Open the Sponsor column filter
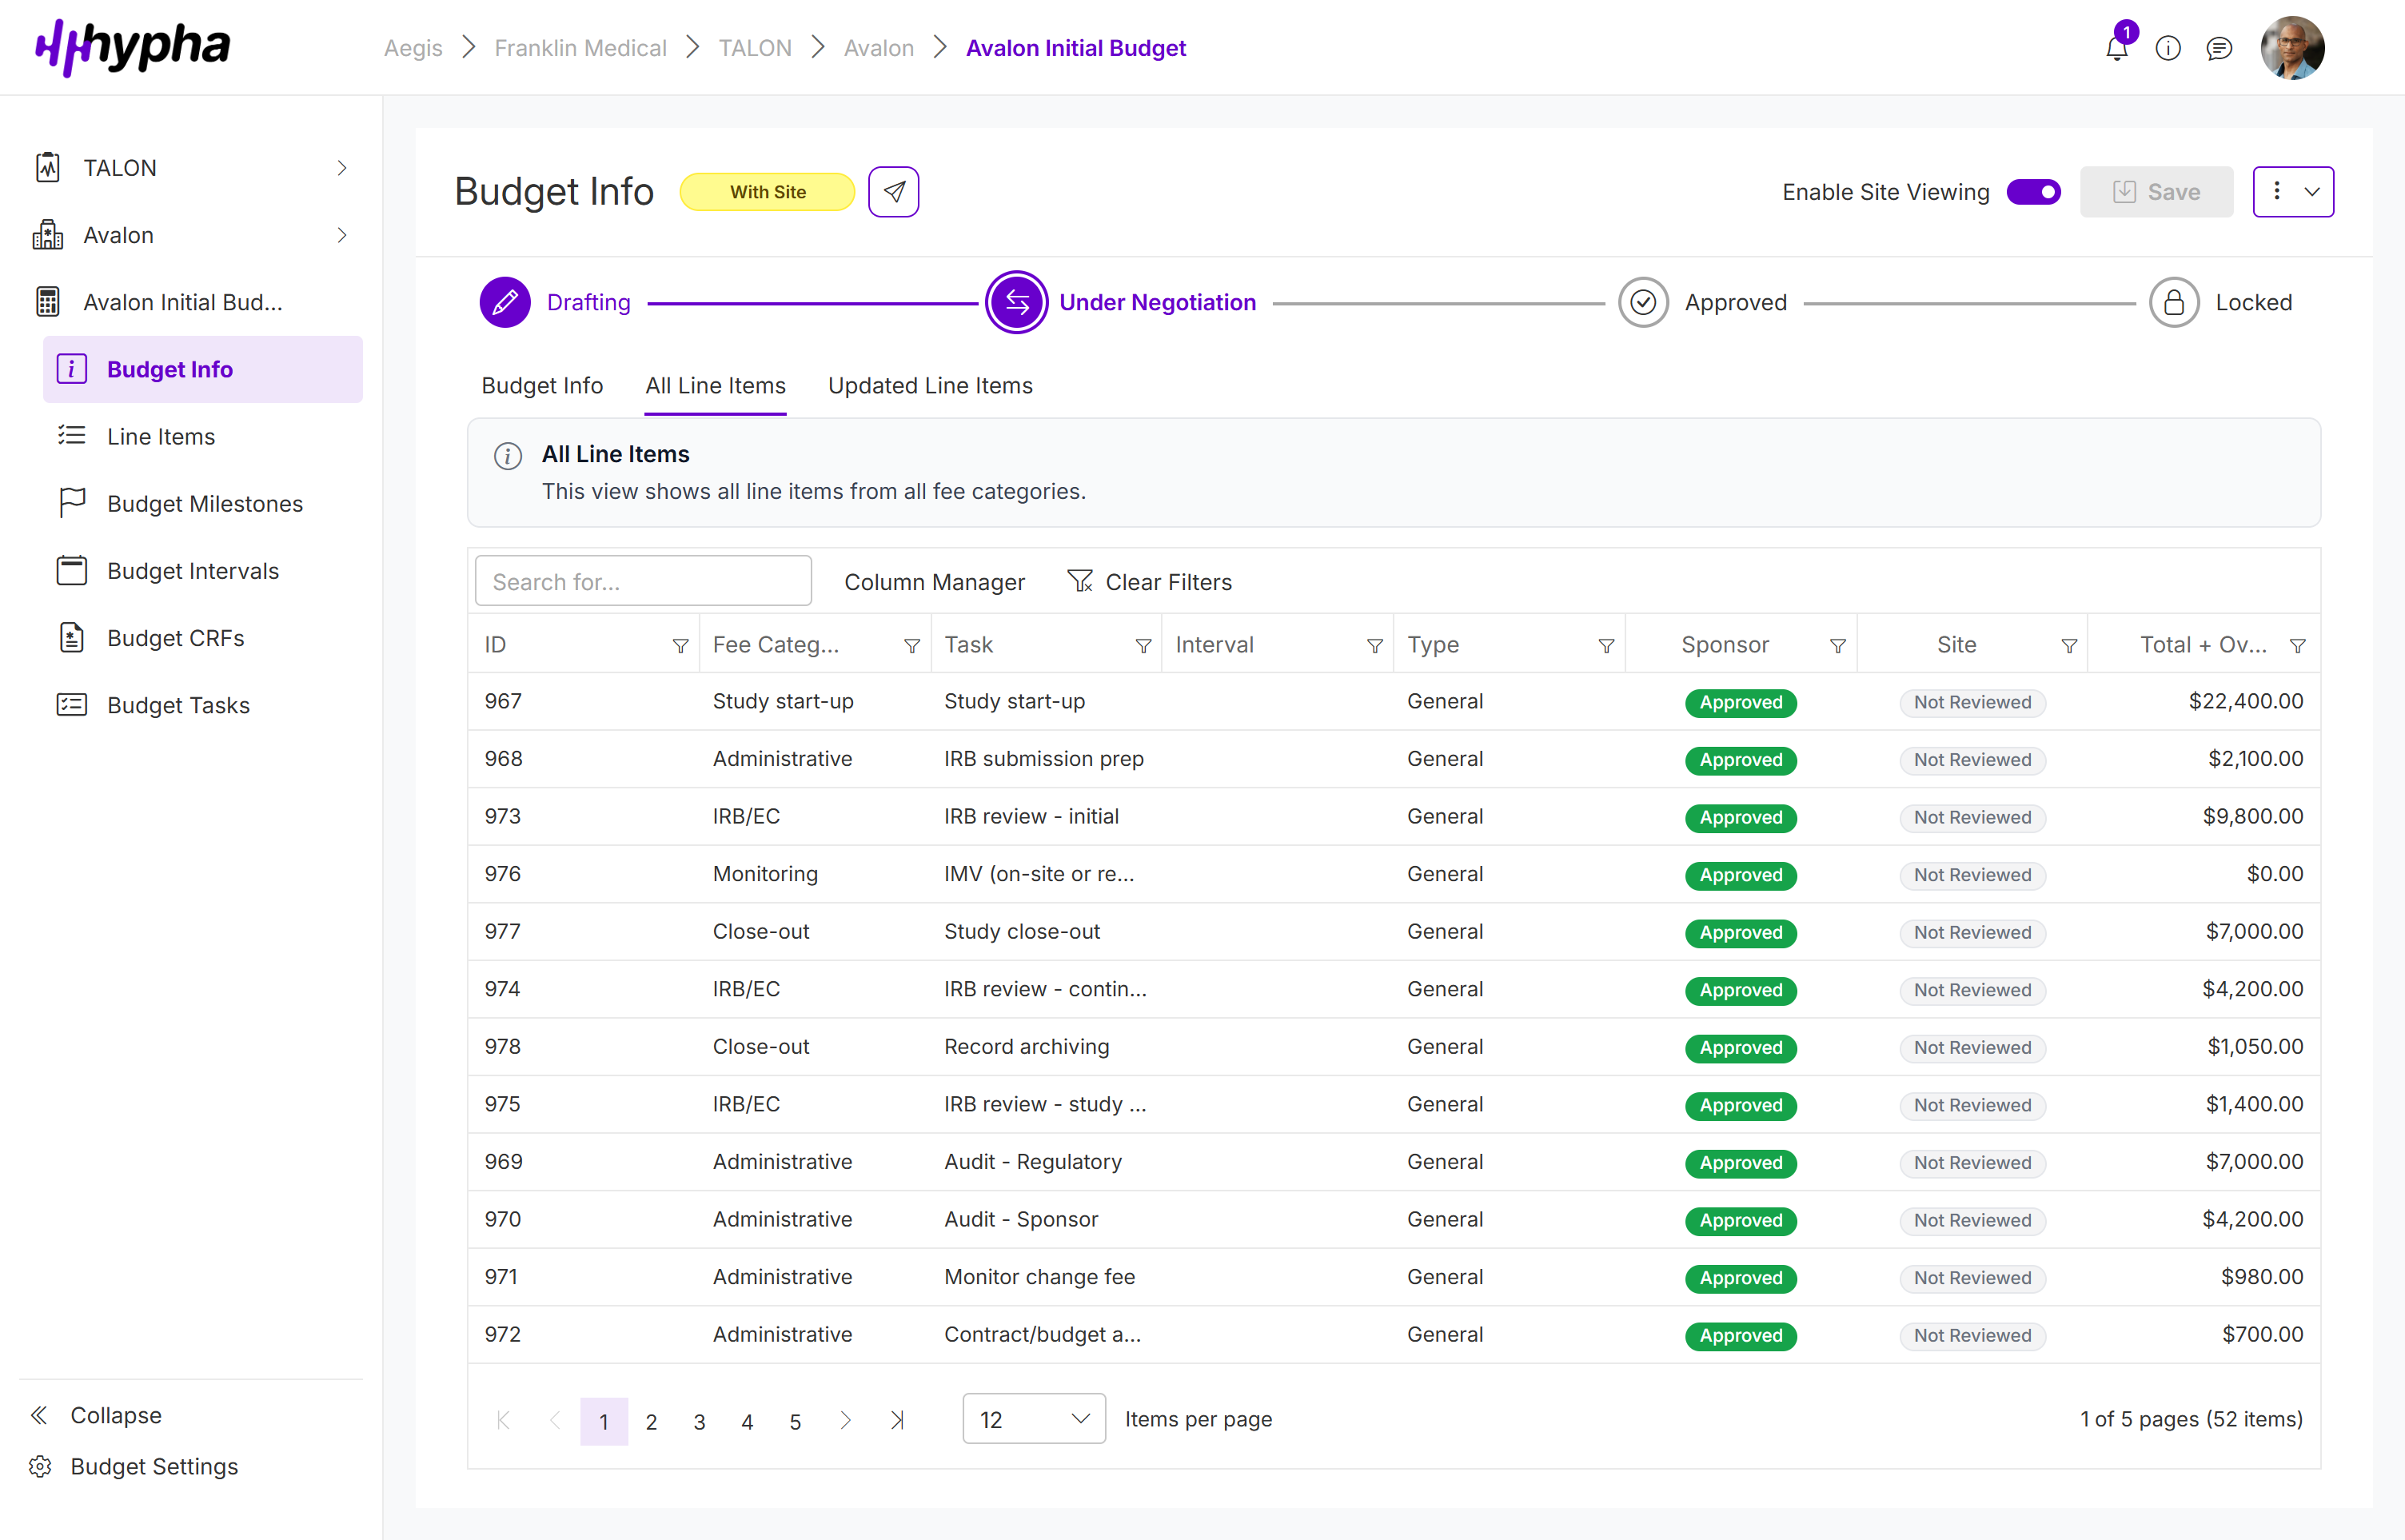 (1838, 645)
